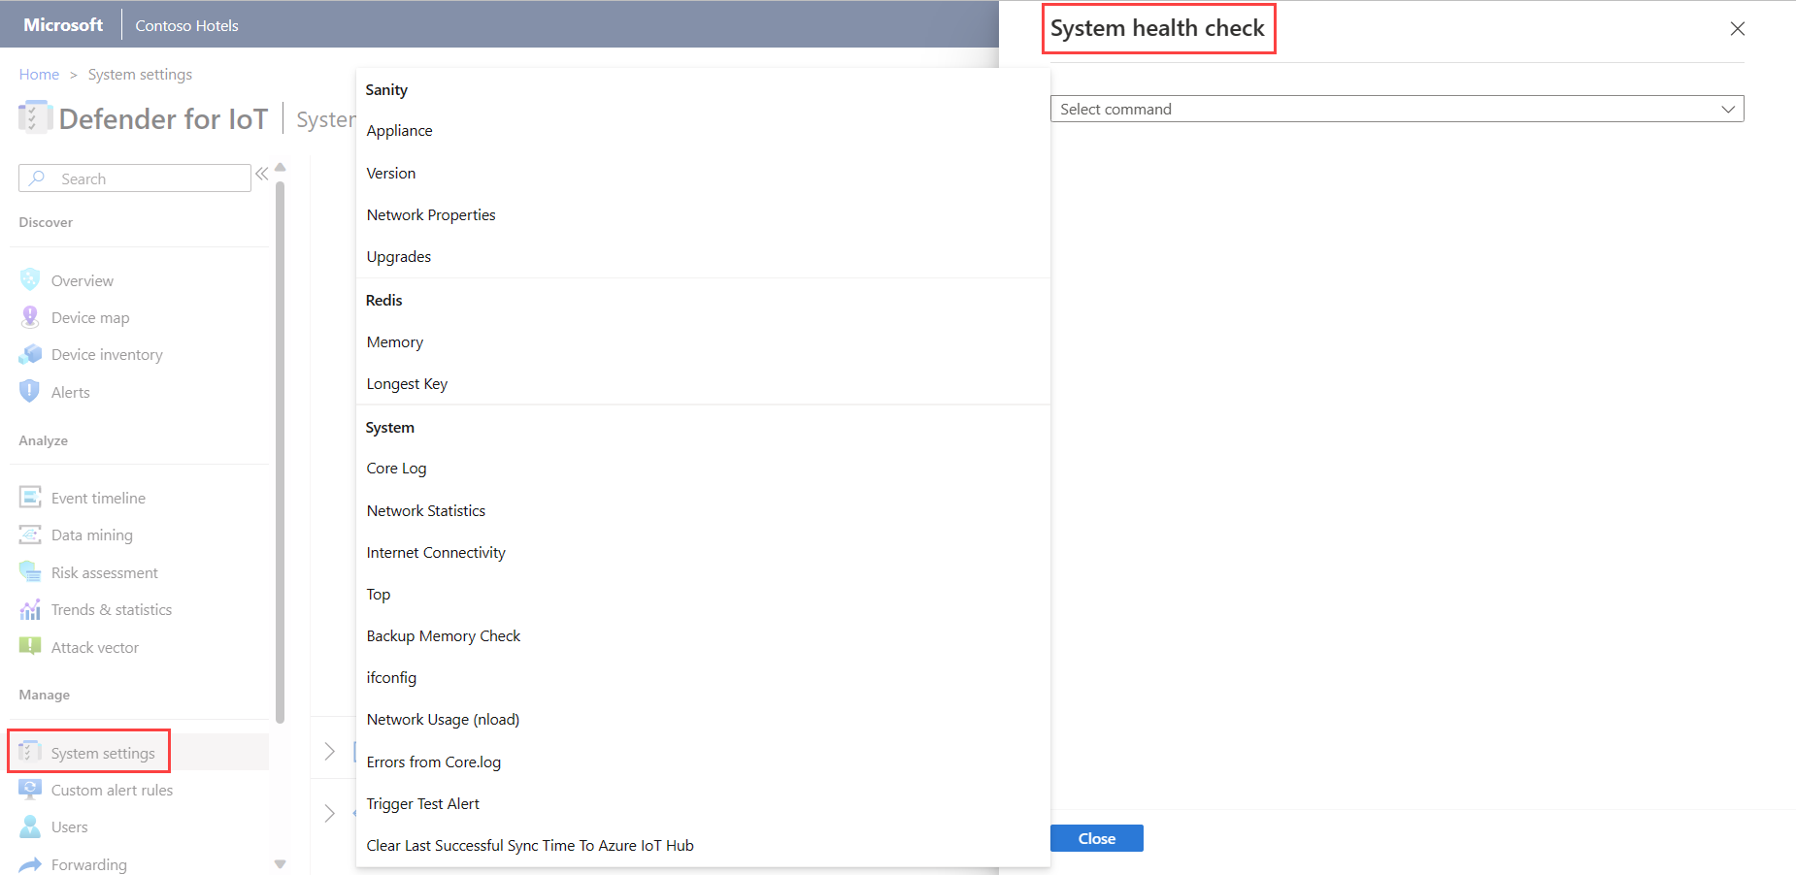Click the Alerts shield icon
This screenshot has width=1796, height=875.
tap(30, 391)
